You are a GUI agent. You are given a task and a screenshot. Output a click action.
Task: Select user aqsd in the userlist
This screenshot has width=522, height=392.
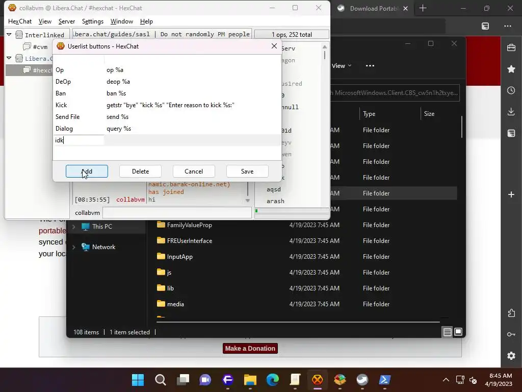point(274,189)
